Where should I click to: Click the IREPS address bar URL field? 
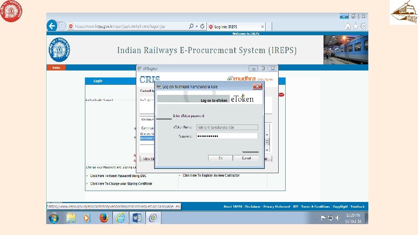click(128, 27)
